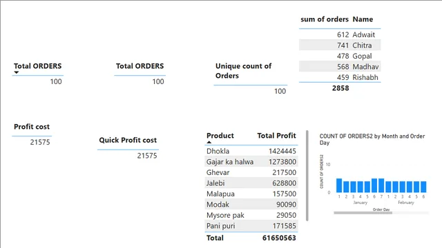Image resolution: width=442 pixels, height=248 pixels.
Task: Click value 100 under second Total ORDERS
Action: pyautogui.click(x=158, y=81)
